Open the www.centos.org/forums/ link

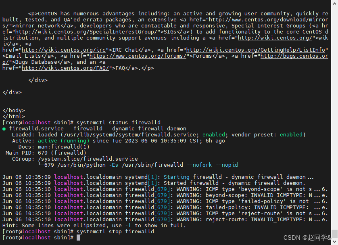pos(138,56)
